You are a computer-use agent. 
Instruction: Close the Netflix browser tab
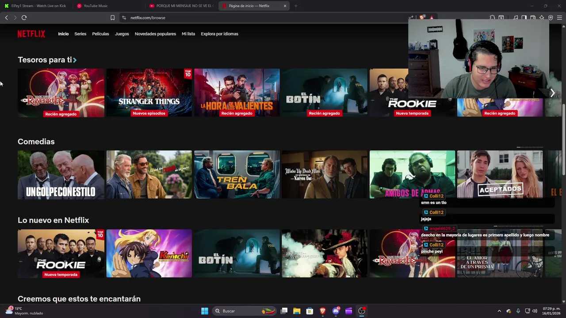(x=285, y=6)
